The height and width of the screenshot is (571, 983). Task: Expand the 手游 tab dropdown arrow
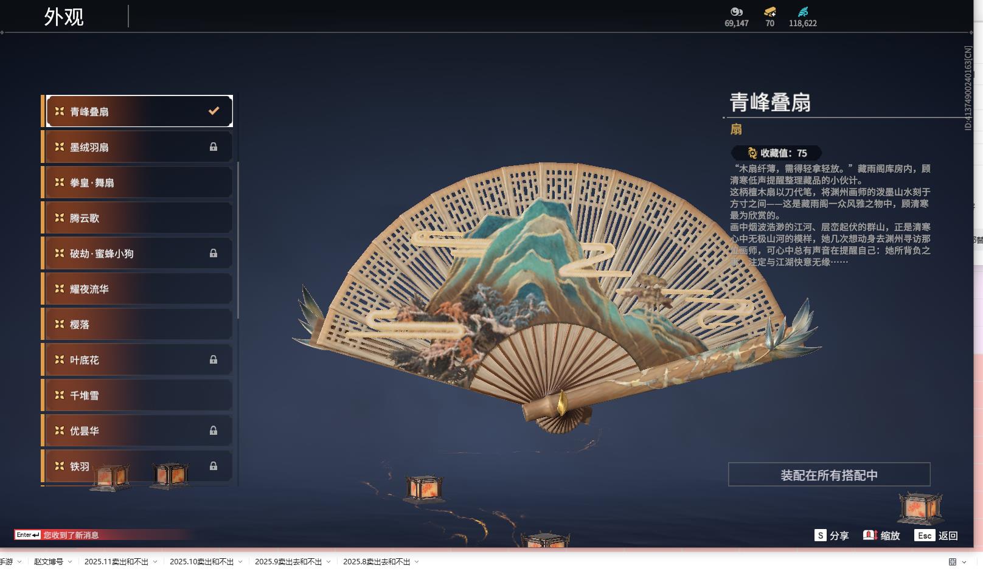tap(19, 562)
